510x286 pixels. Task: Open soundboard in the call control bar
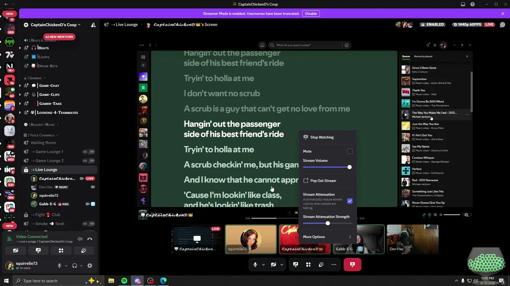point(321,265)
